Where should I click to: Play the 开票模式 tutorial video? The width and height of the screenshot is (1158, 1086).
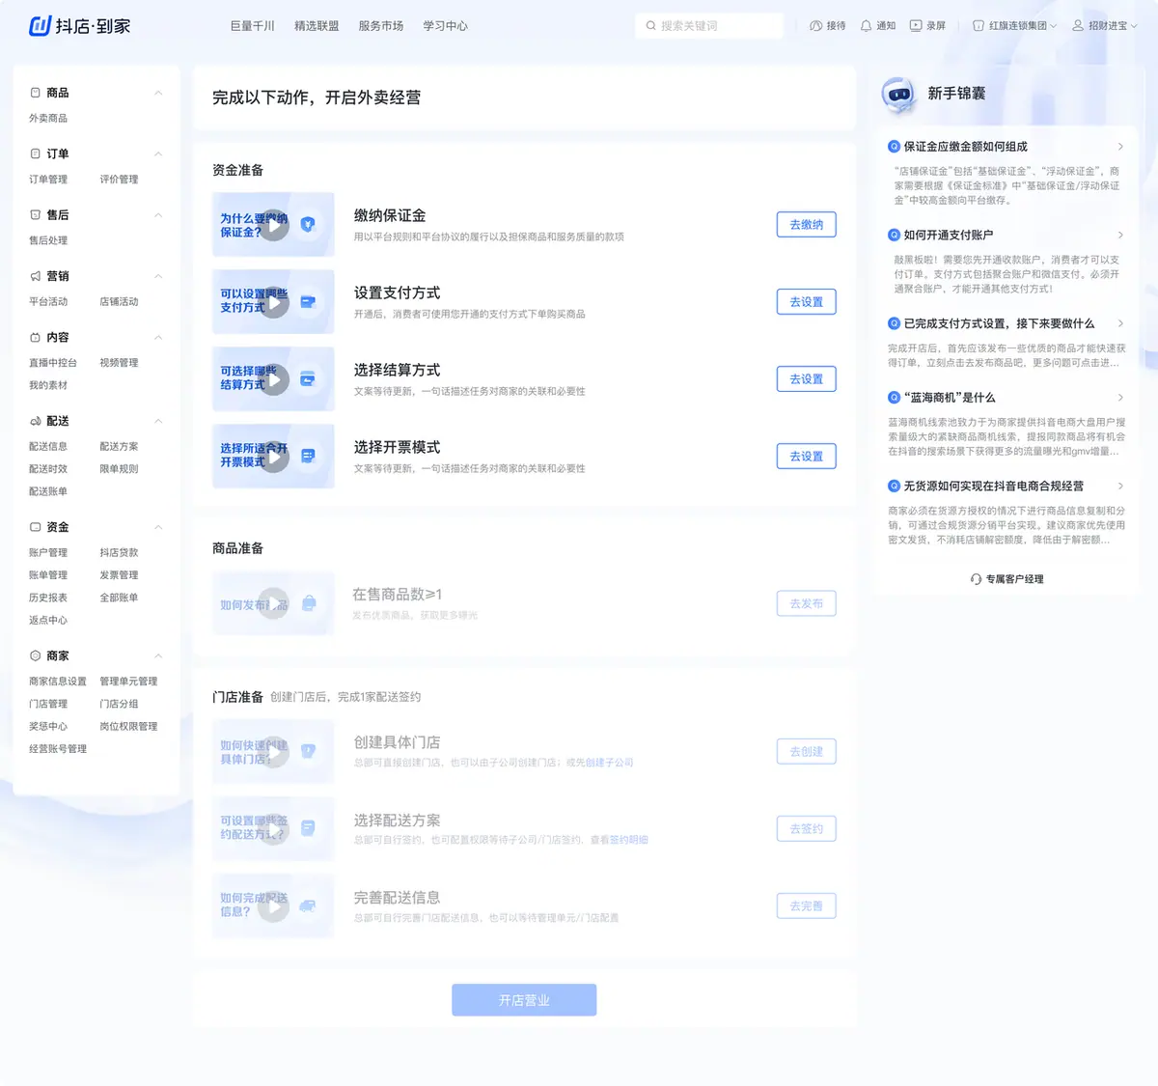pos(274,458)
